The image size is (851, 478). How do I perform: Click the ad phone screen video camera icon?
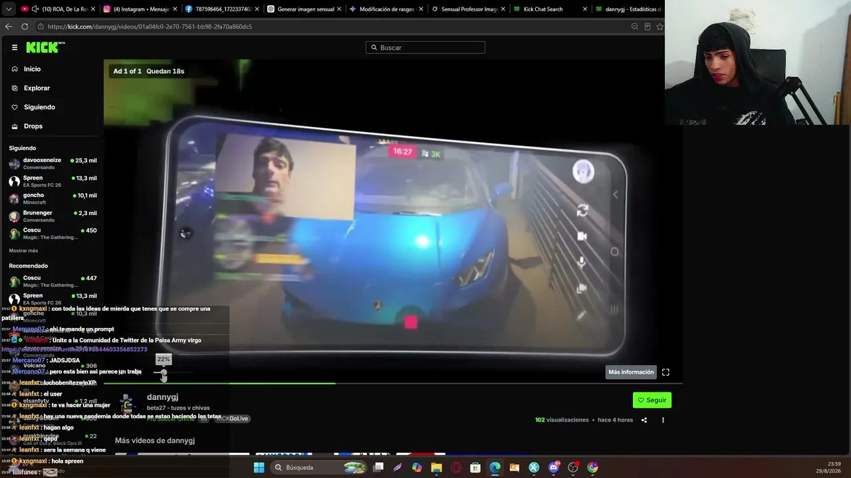[582, 236]
